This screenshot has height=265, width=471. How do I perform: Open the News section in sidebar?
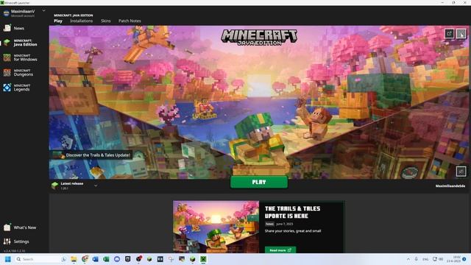pyautogui.click(x=18, y=28)
